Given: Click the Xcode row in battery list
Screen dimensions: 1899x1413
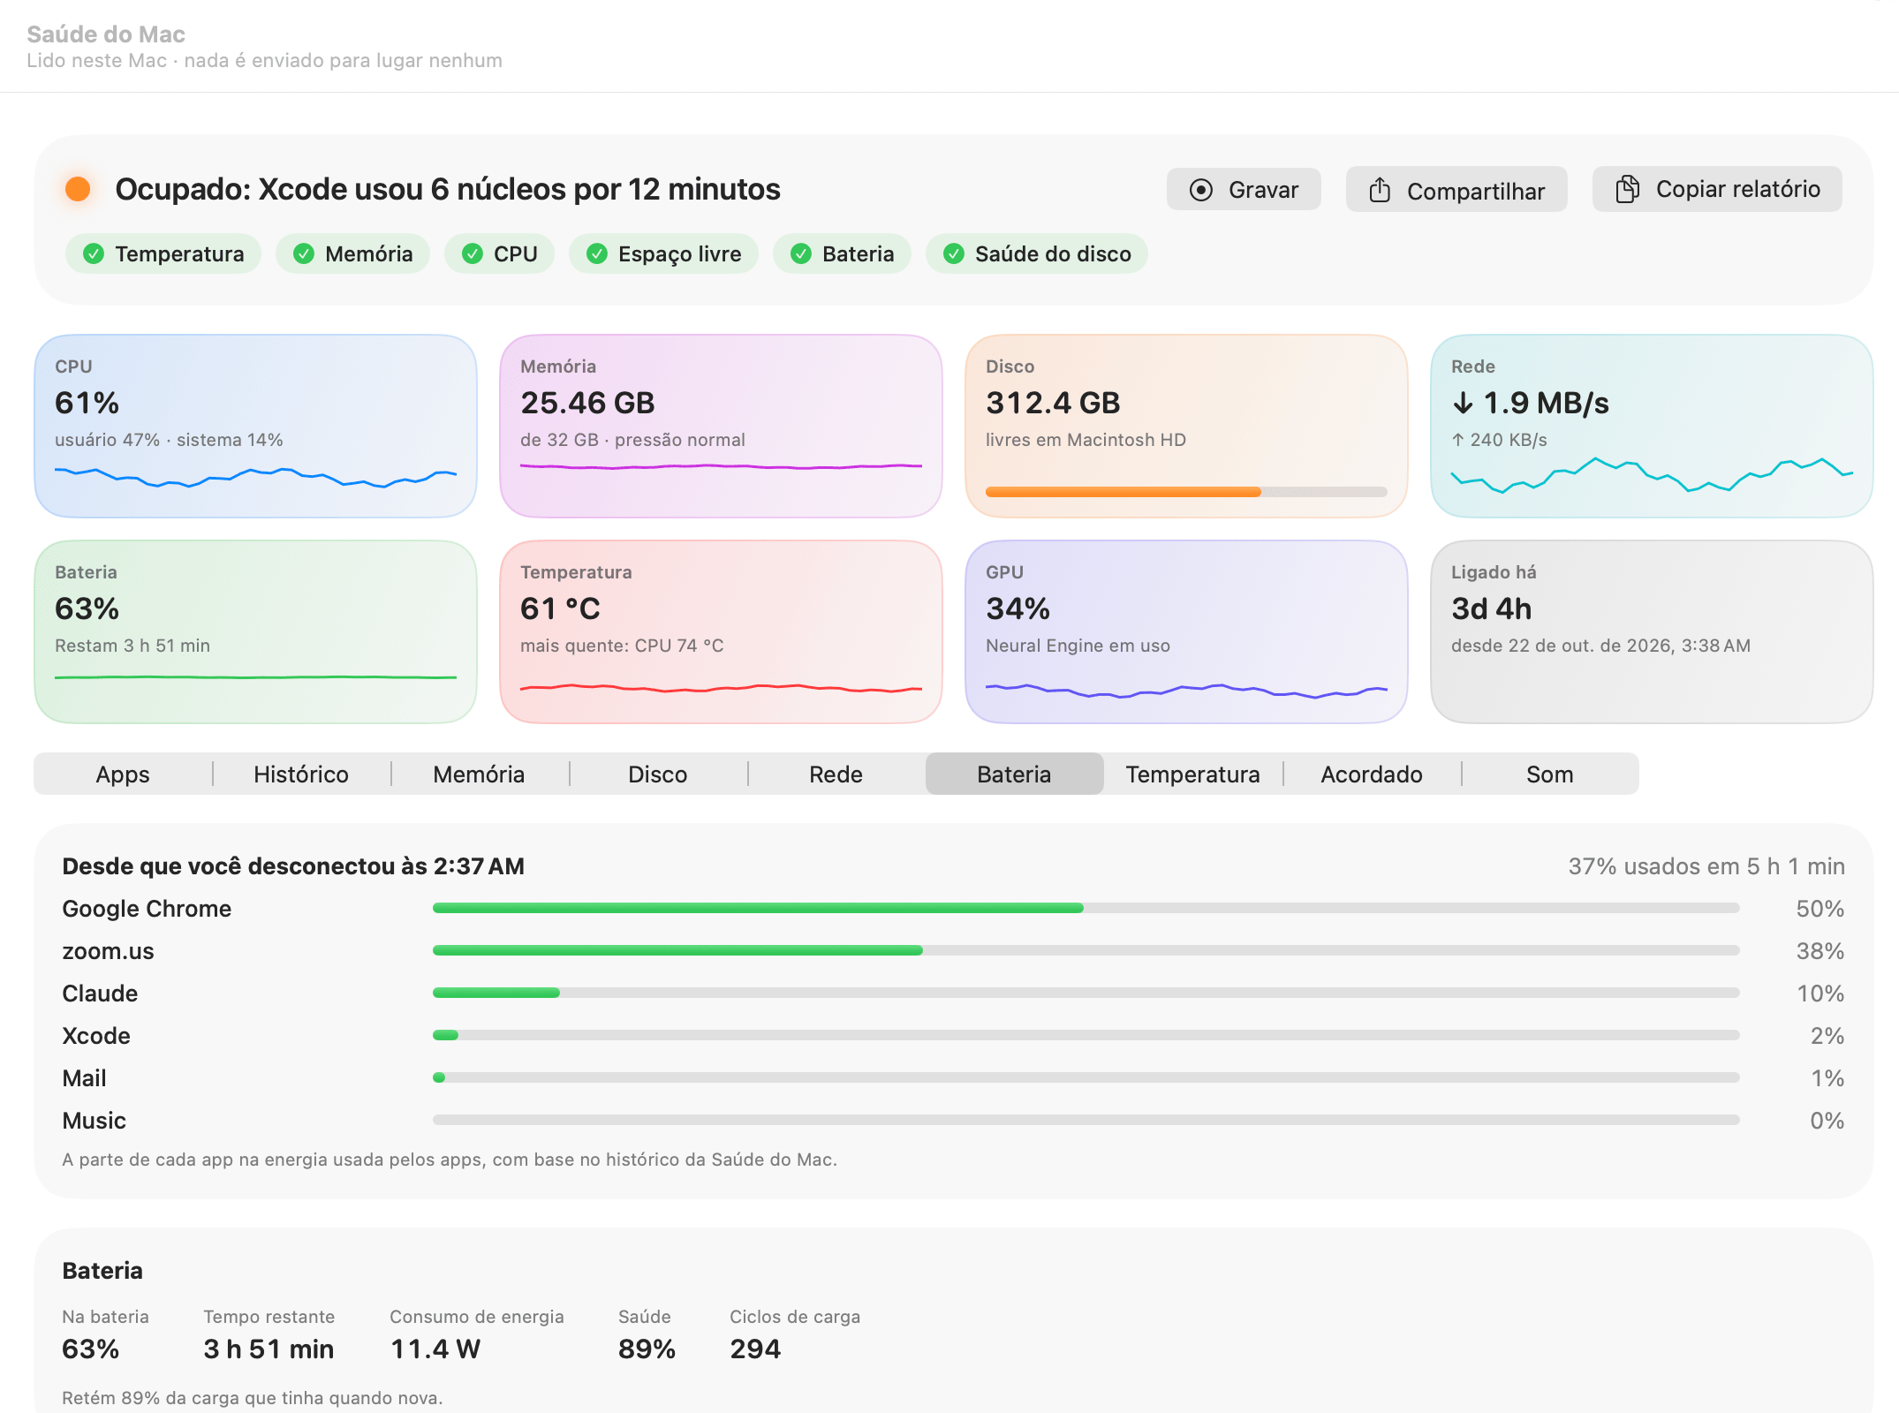Looking at the screenshot, I should click(x=953, y=1036).
